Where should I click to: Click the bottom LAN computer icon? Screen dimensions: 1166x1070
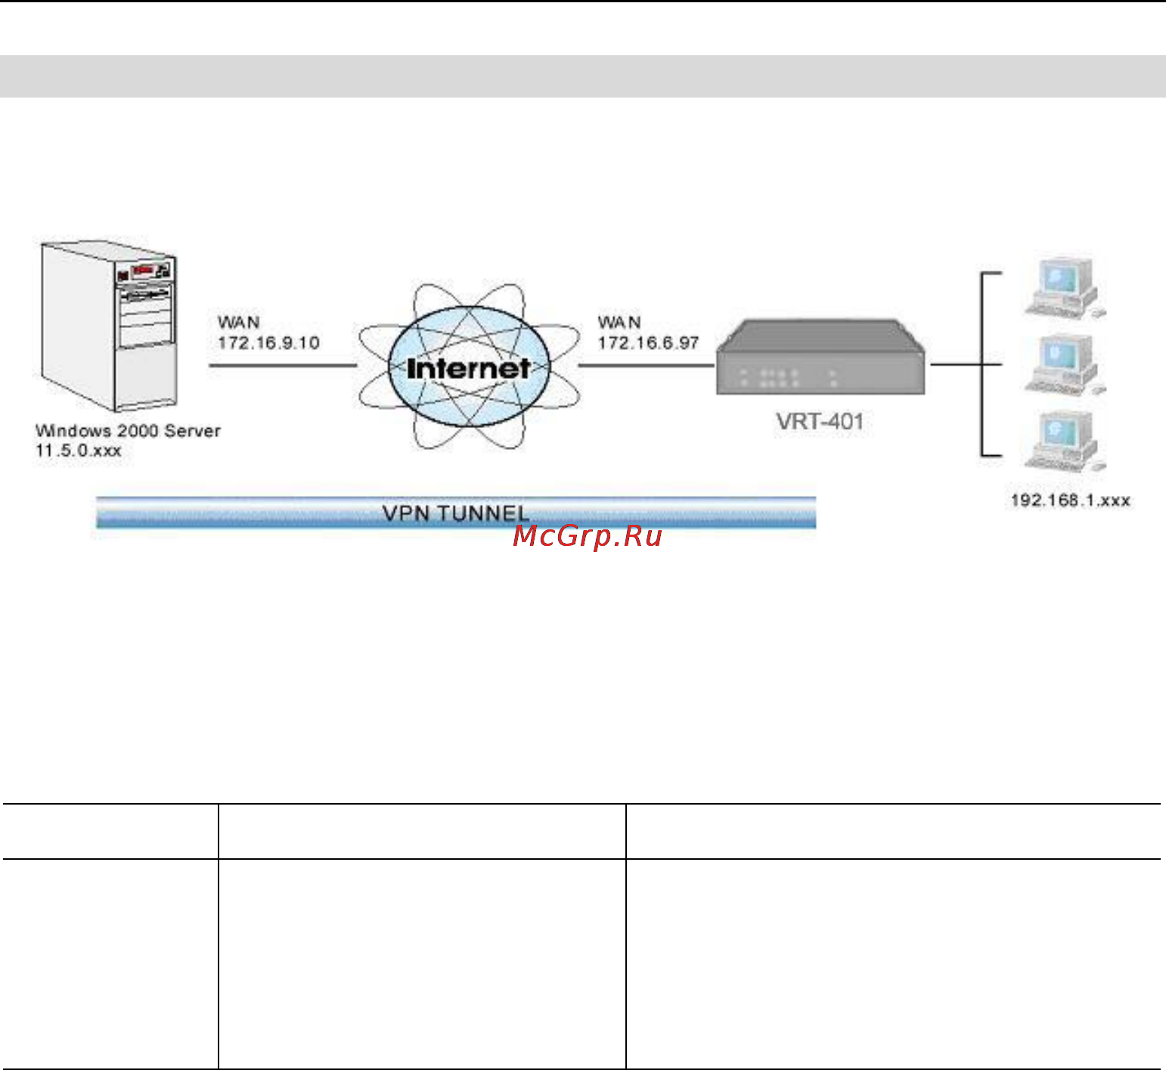(1064, 442)
